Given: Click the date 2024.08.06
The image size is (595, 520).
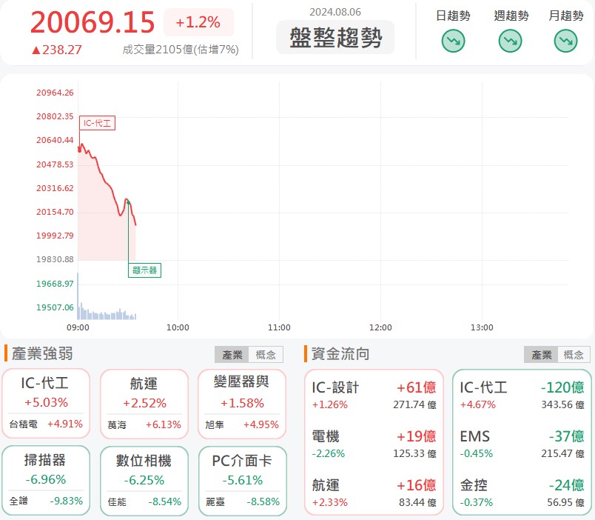Looking at the screenshot, I should click(335, 12).
